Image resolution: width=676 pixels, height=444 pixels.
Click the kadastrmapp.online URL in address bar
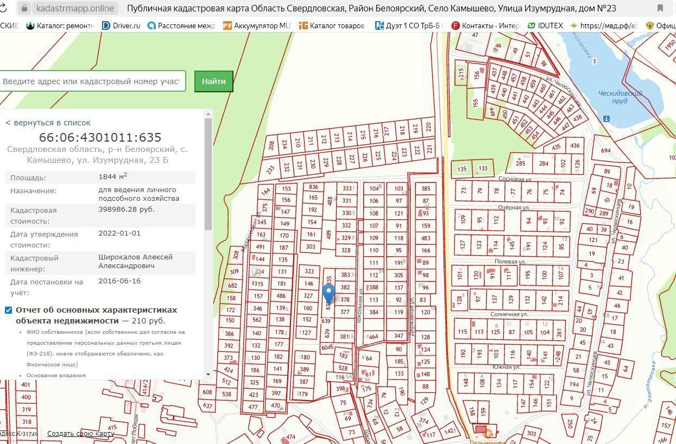(75, 8)
